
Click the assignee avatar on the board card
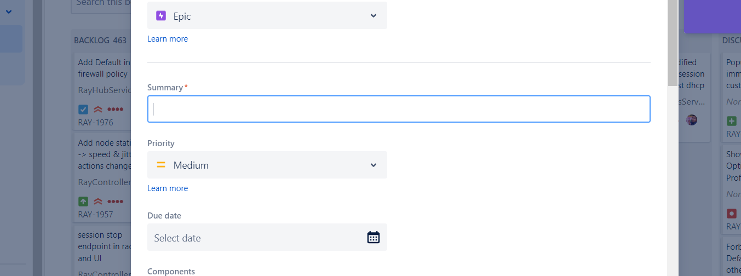(692, 120)
